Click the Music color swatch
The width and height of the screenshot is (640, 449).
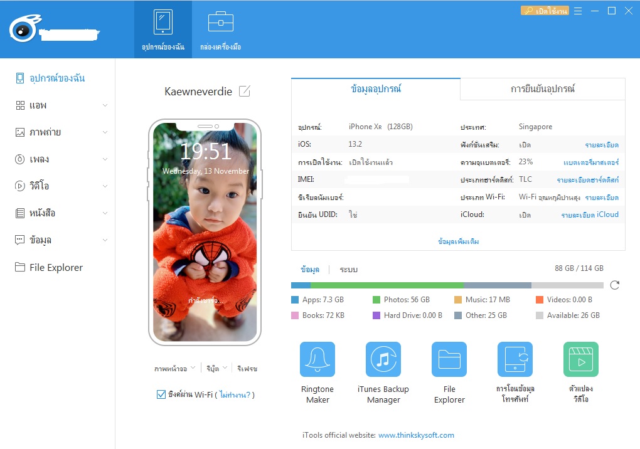pyautogui.click(x=458, y=300)
